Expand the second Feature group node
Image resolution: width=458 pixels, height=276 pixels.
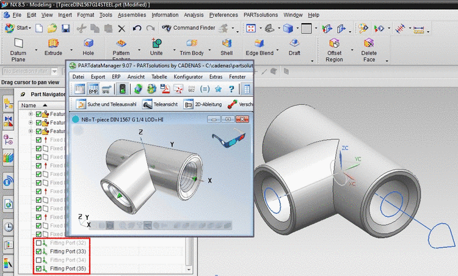point(31,123)
